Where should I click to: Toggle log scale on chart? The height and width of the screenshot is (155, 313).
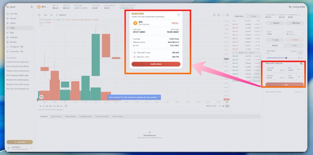coord(223,106)
